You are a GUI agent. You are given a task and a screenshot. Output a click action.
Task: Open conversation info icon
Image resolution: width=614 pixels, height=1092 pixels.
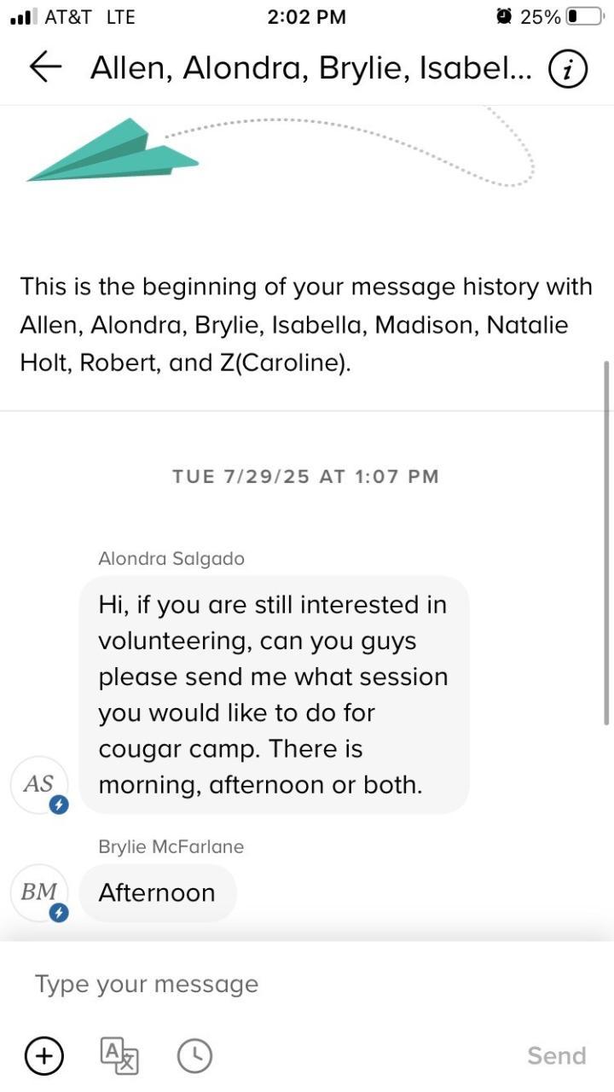click(x=568, y=68)
